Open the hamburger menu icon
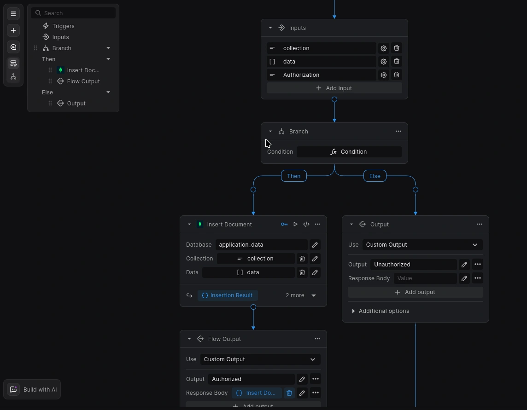This screenshot has height=410, width=527. (x=13, y=14)
